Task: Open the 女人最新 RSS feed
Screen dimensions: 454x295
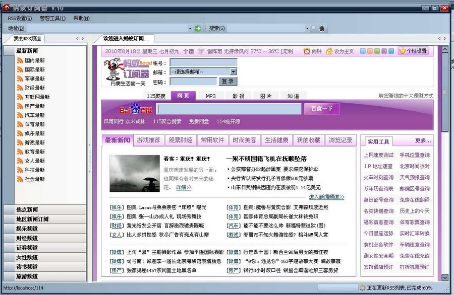Action: tap(31, 161)
